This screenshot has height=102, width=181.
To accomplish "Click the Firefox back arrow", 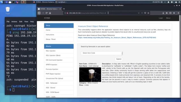I will click(39, 13).
